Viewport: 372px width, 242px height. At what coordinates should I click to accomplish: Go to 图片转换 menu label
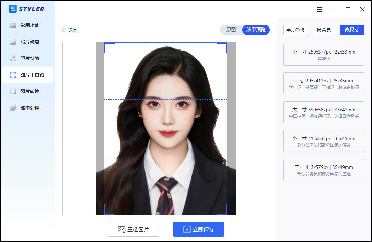30,91
